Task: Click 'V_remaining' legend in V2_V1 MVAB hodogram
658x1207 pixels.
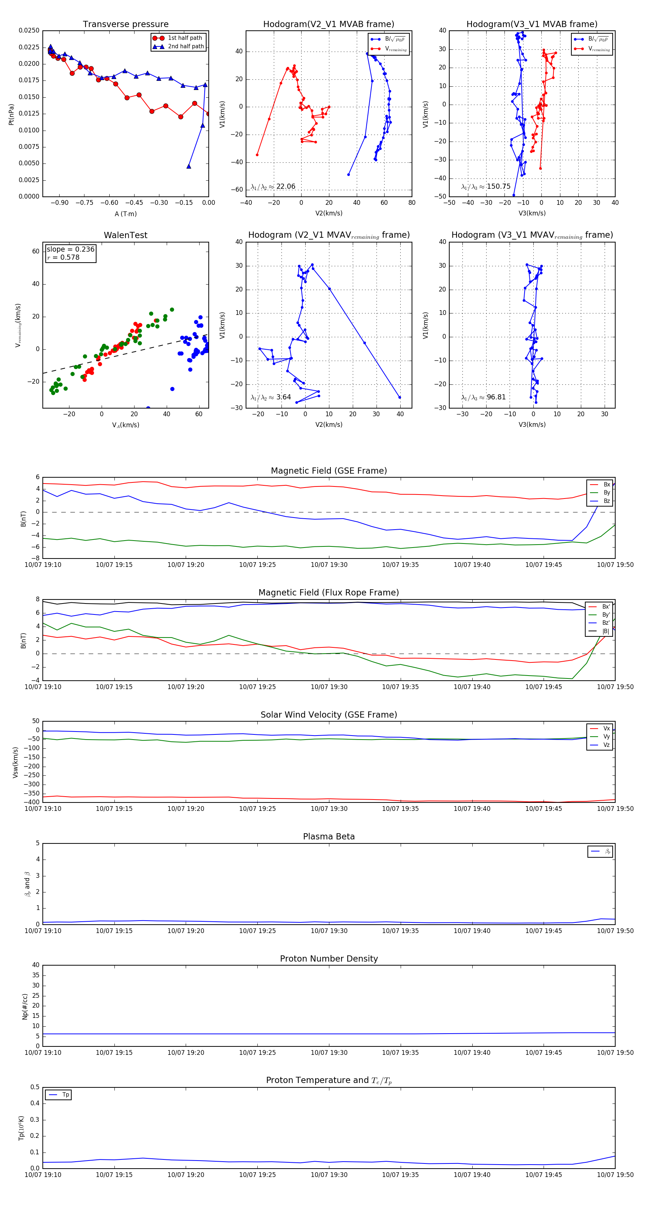Action: click(389, 49)
